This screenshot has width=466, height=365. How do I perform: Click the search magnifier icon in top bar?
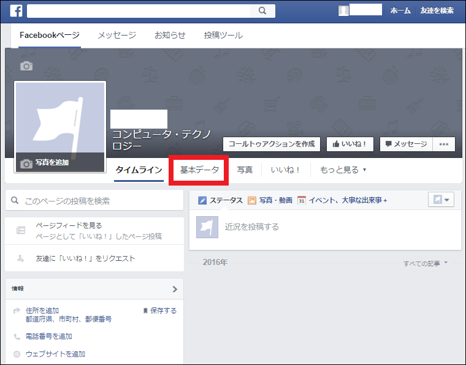tap(262, 10)
